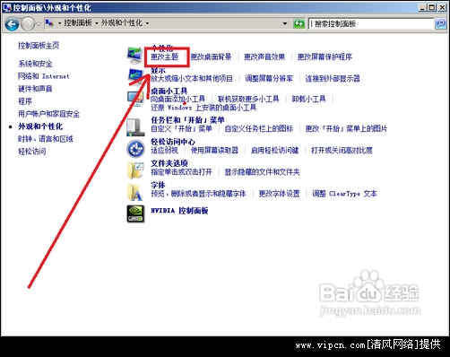Screen dimensions: 450x357
Task: Open the Ease of Access Center icon
Action: click(x=135, y=149)
